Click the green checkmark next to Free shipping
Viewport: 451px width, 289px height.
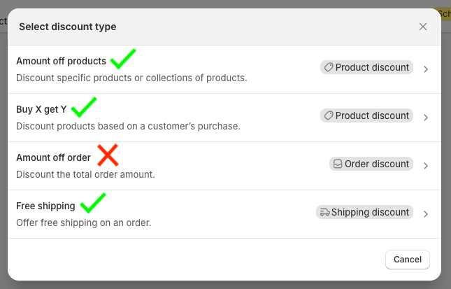pyautogui.click(x=93, y=203)
